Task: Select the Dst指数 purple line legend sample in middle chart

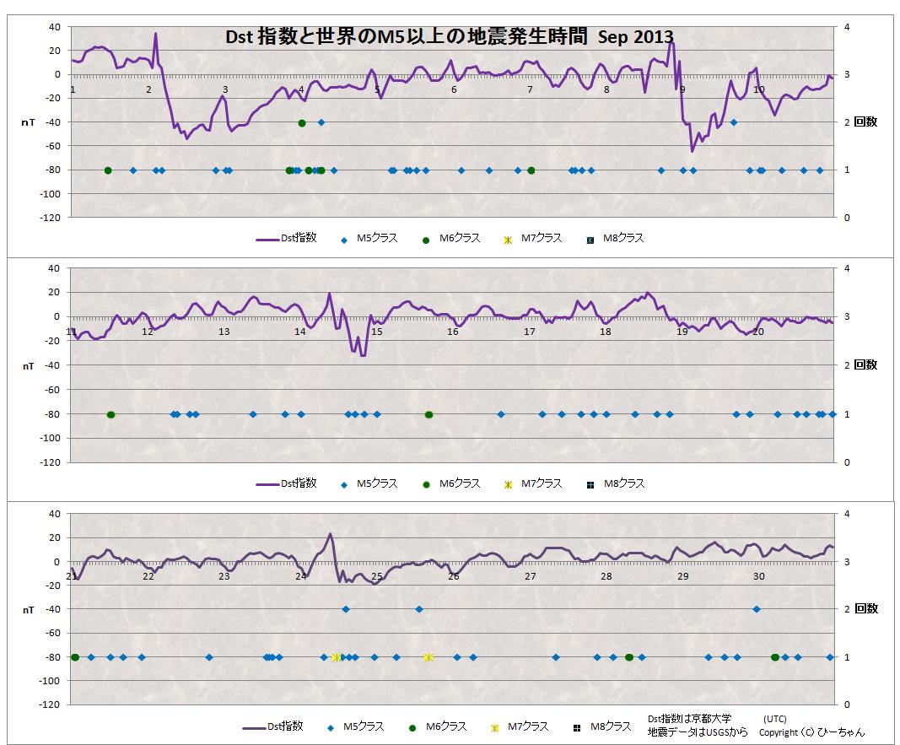Action: click(267, 484)
